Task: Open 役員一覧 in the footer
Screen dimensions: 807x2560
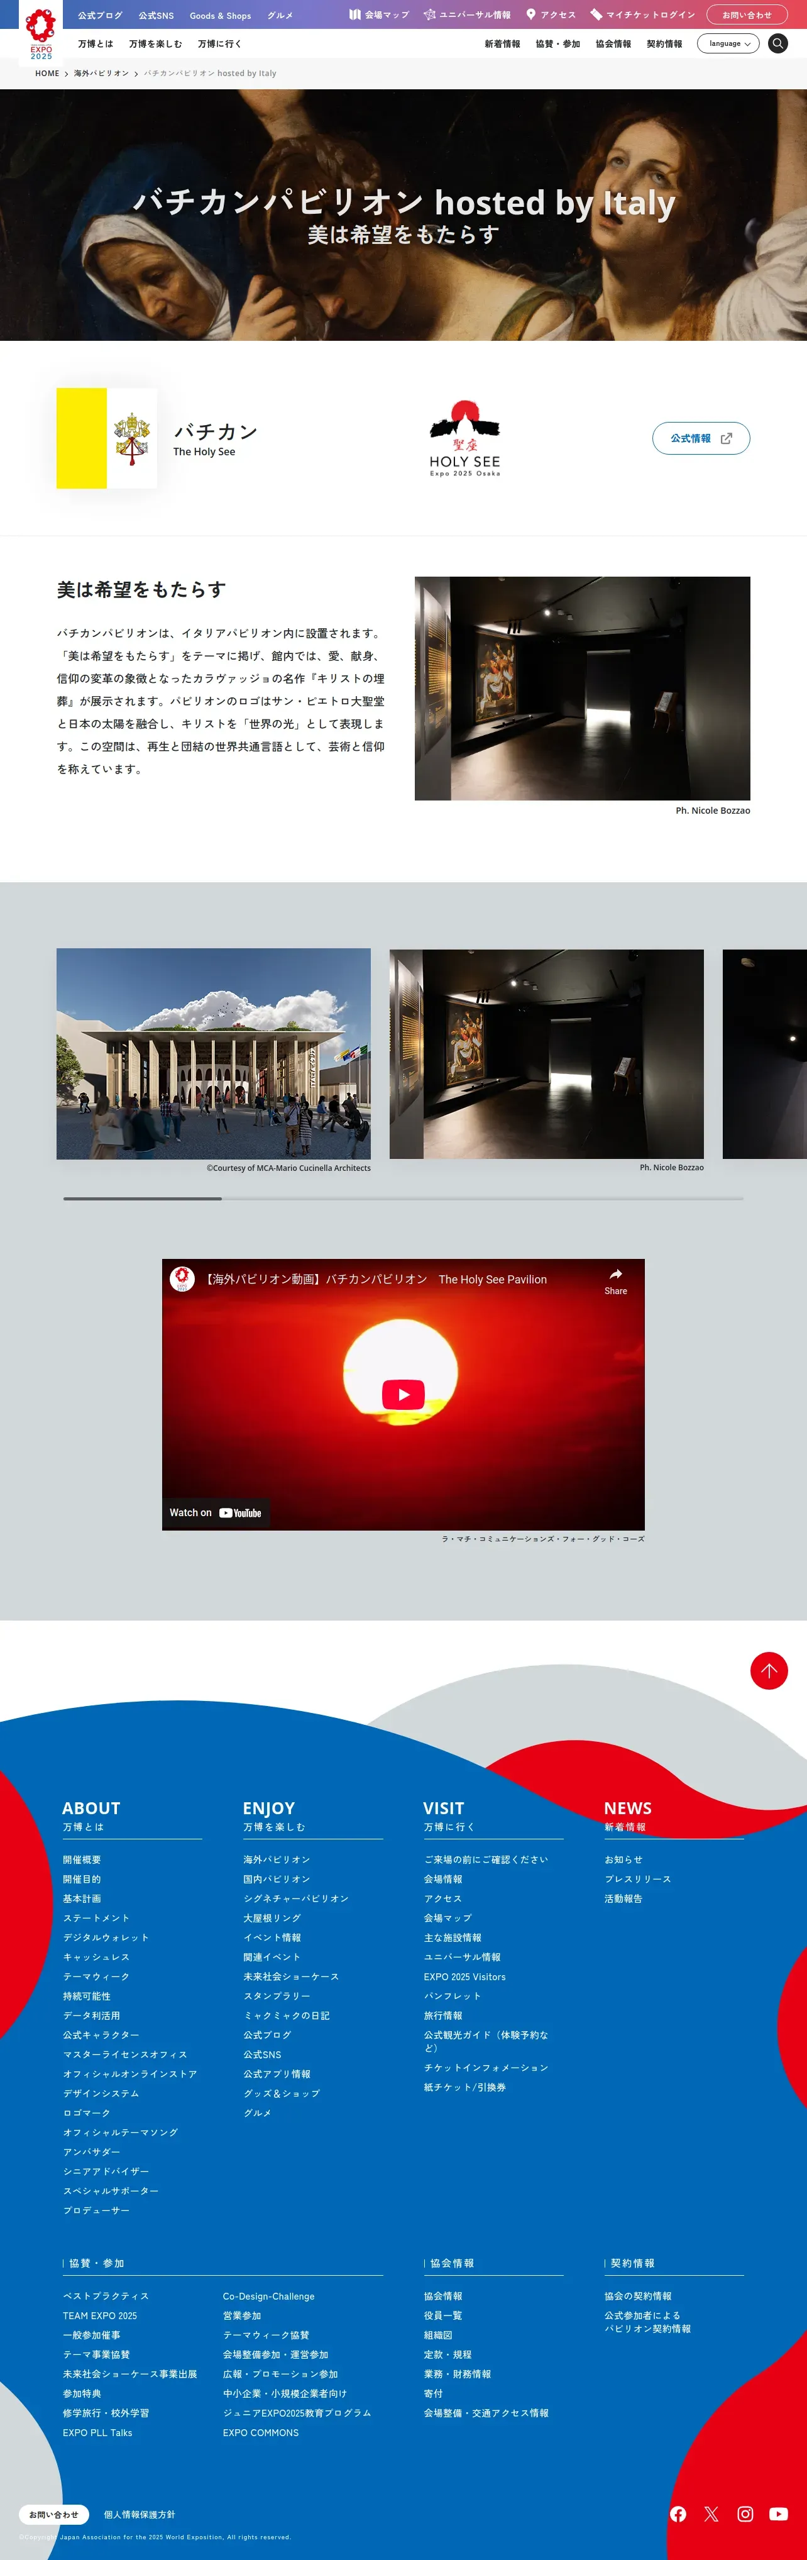Action: [x=443, y=2315]
